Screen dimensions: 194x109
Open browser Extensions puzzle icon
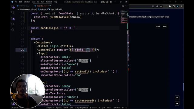(x=170, y=6)
